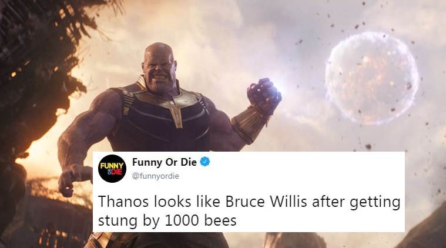
Task: Open the Funny Or Die display name
Action: (165, 162)
